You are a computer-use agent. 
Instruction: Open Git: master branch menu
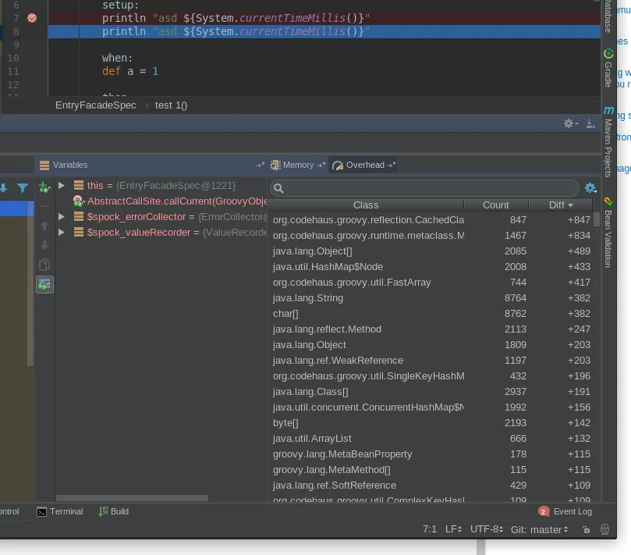coord(539,529)
